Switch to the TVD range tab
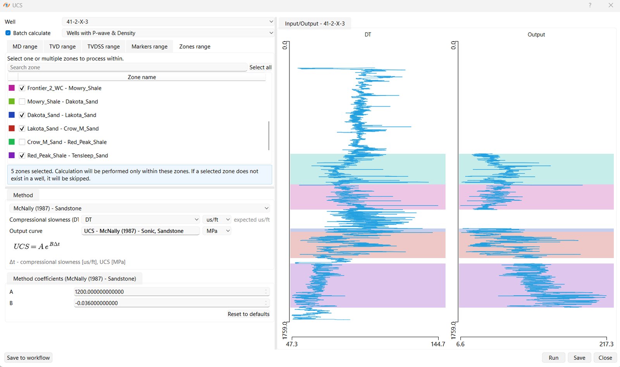The image size is (620, 367). pyautogui.click(x=62, y=47)
